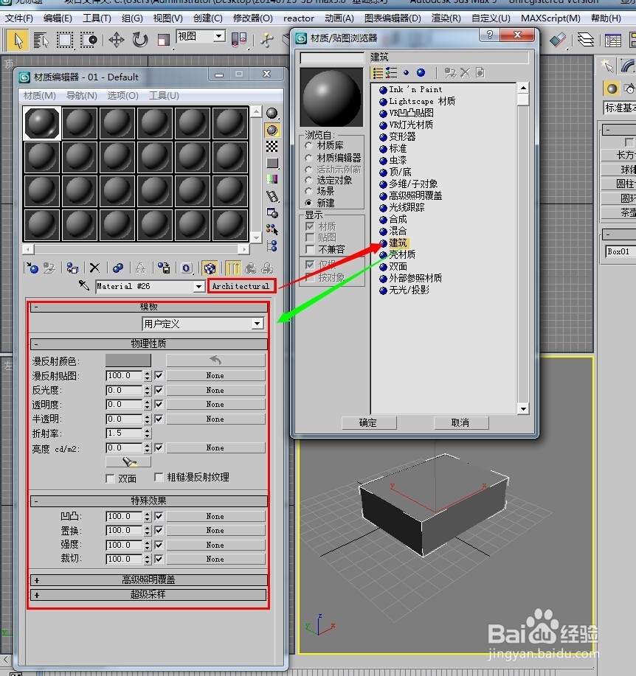The image size is (636, 676).
Task: Collapse the 物理性质 rollout
Action: (149, 344)
